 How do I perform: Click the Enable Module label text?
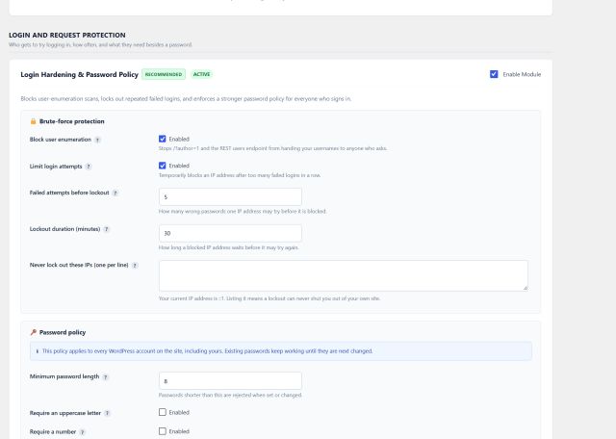pyautogui.click(x=522, y=74)
